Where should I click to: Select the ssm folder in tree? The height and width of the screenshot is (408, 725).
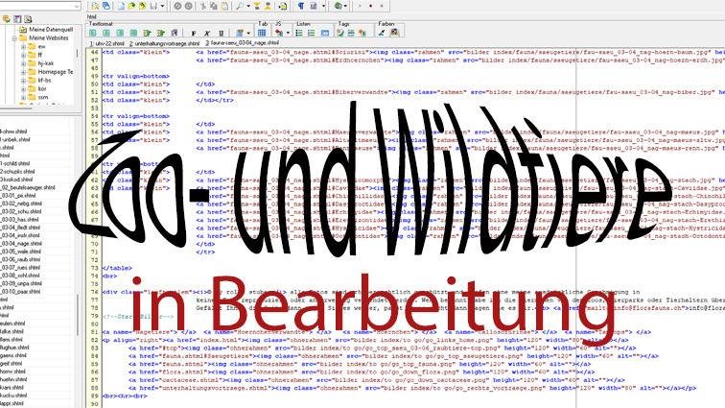(x=43, y=97)
